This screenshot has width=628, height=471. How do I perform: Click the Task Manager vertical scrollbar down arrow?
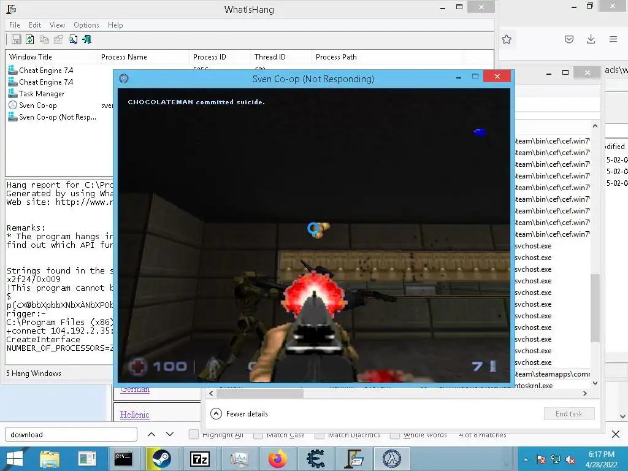click(x=595, y=383)
